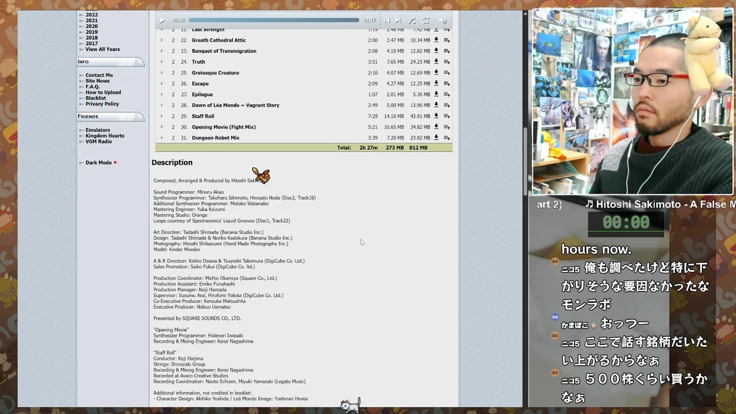
Task: Play arrow beside Dungeon Robot Mix
Action: point(162,138)
